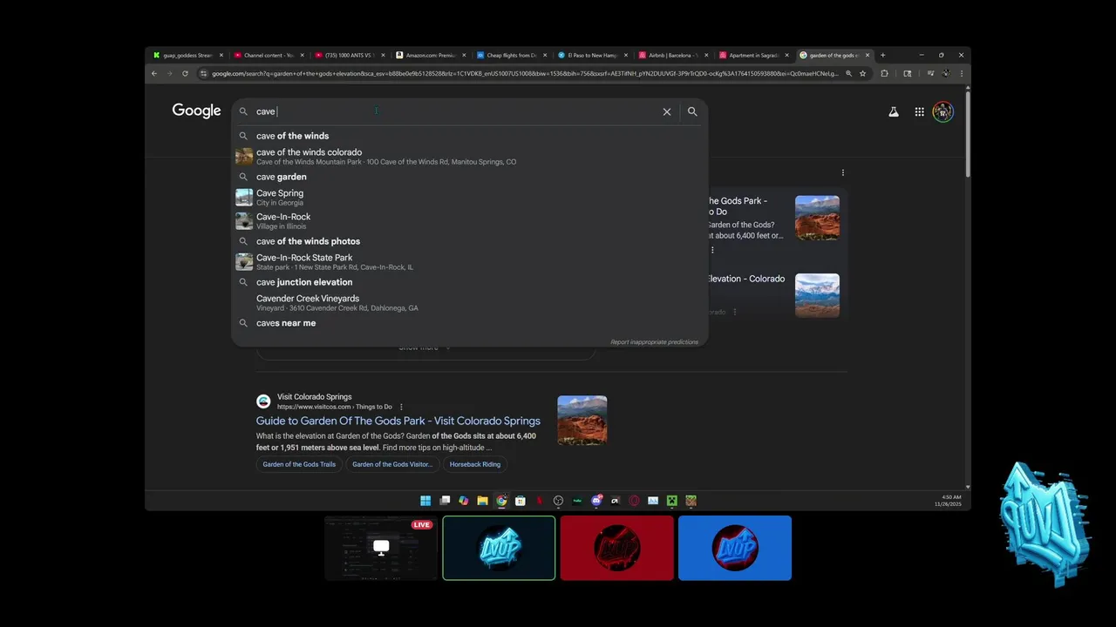Switch to OBS Studio in the taskbar
Screen dimensions: 1116x627
pyautogui.click(x=558, y=501)
